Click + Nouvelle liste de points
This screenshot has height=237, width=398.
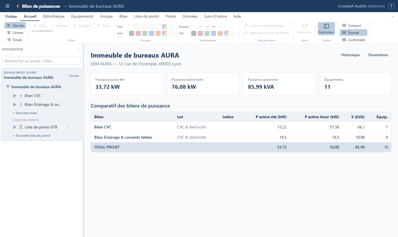pyautogui.click(x=32, y=136)
